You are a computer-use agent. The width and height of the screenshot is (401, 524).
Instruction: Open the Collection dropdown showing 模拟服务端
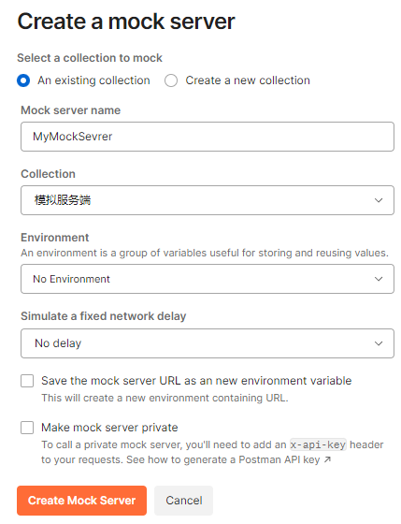[208, 200]
